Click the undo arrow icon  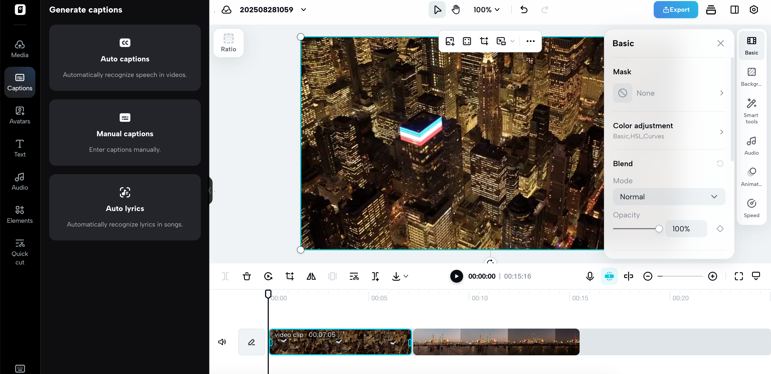point(524,10)
